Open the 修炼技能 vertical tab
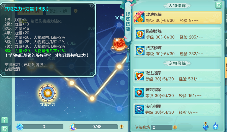The height and width of the screenshot is (132, 227). (128, 22)
